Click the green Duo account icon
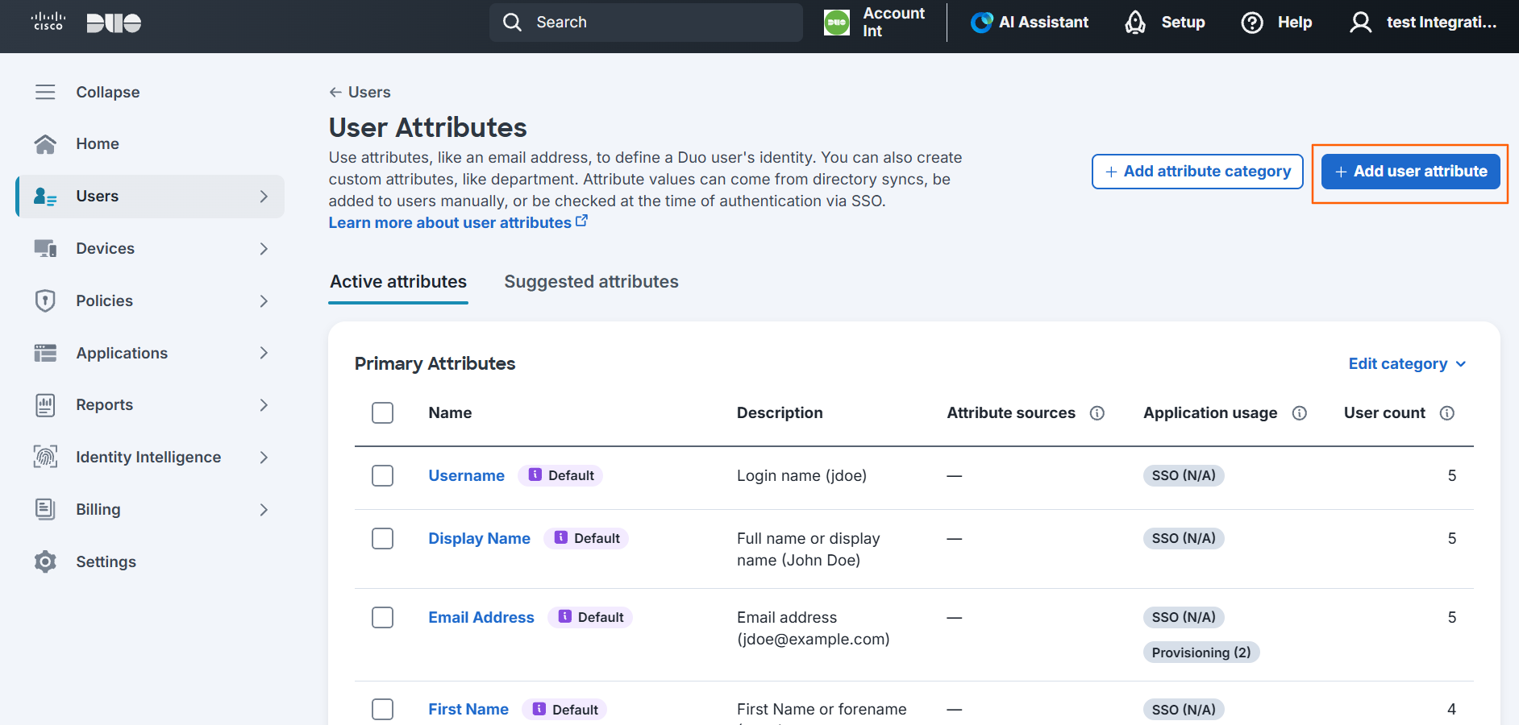 pos(837,23)
